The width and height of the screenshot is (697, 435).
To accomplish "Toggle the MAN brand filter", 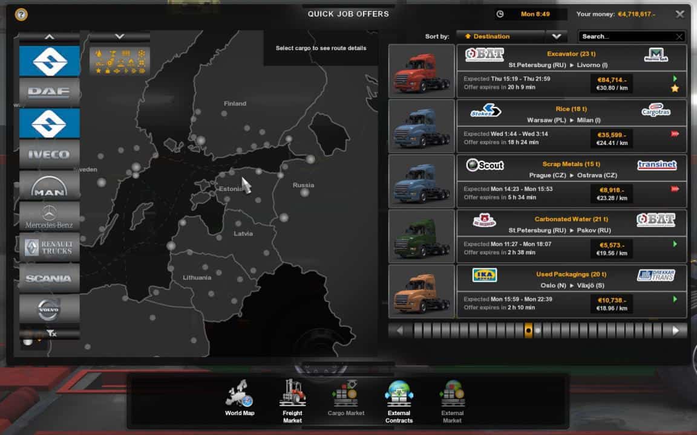I will 50,185.
